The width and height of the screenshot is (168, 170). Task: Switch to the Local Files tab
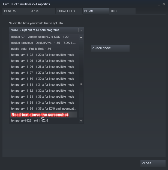(69, 11)
